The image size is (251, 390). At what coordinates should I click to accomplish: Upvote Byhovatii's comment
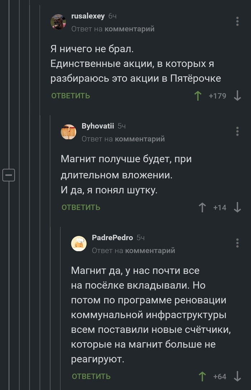point(203,207)
